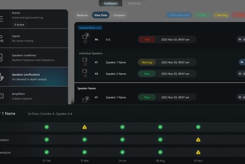This screenshot has height=164, width=245.
Task: Click the Speakers (verification) sidebar icon
Action: point(2,77)
